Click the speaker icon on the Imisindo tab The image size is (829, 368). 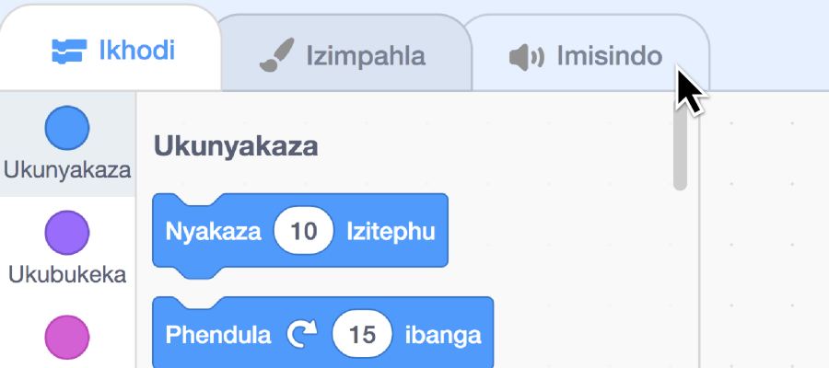click(x=526, y=57)
